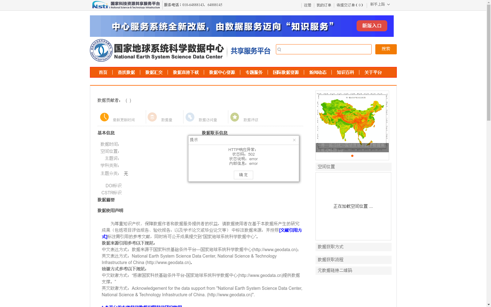Click the data visit count icon
491x307 pixels.
(x=190, y=117)
